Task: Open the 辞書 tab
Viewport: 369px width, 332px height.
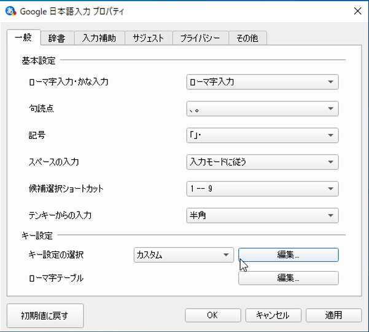Action: [x=58, y=38]
